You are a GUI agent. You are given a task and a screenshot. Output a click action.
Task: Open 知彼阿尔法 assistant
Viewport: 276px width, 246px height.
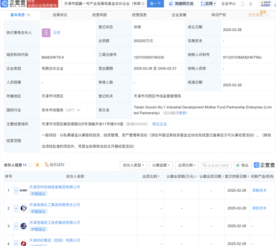pos(182,4)
